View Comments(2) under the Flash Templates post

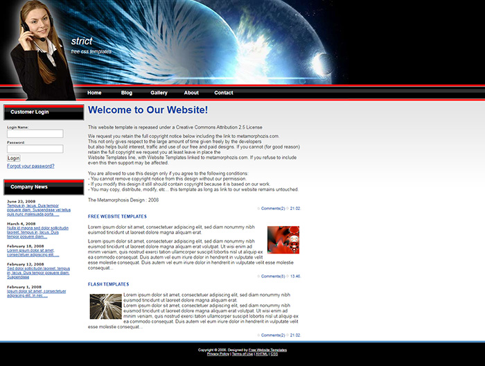(273, 335)
